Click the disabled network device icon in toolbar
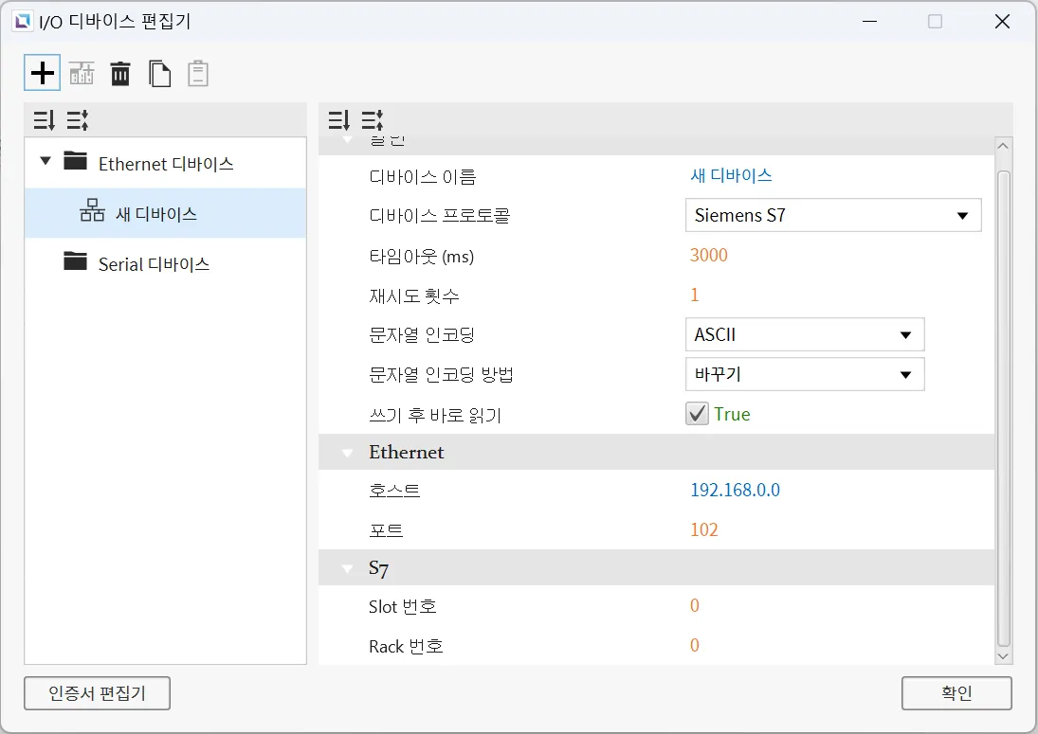1038x734 pixels. 82,73
